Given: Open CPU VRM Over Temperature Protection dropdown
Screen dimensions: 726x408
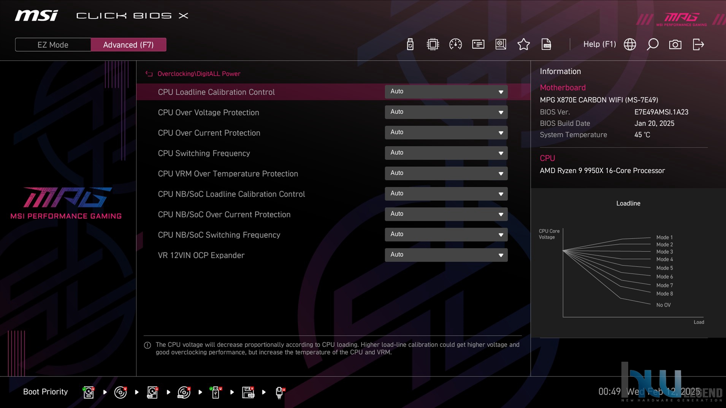Looking at the screenshot, I should point(446,173).
